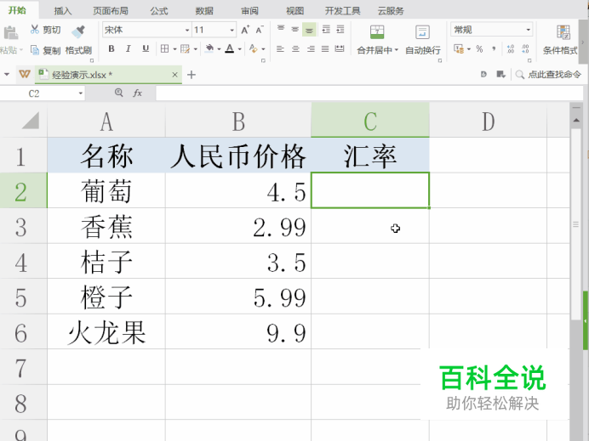The height and width of the screenshot is (441, 589).
Task: Center text horizontally
Action: [295, 48]
